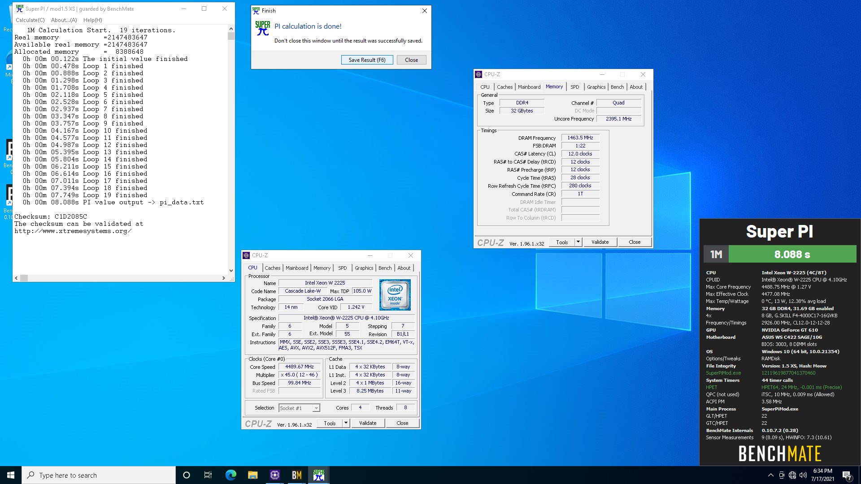Viewport: 861px width, 484px height.
Task: Click CPU-Z icon in Memory window title bar
Action: (478, 74)
